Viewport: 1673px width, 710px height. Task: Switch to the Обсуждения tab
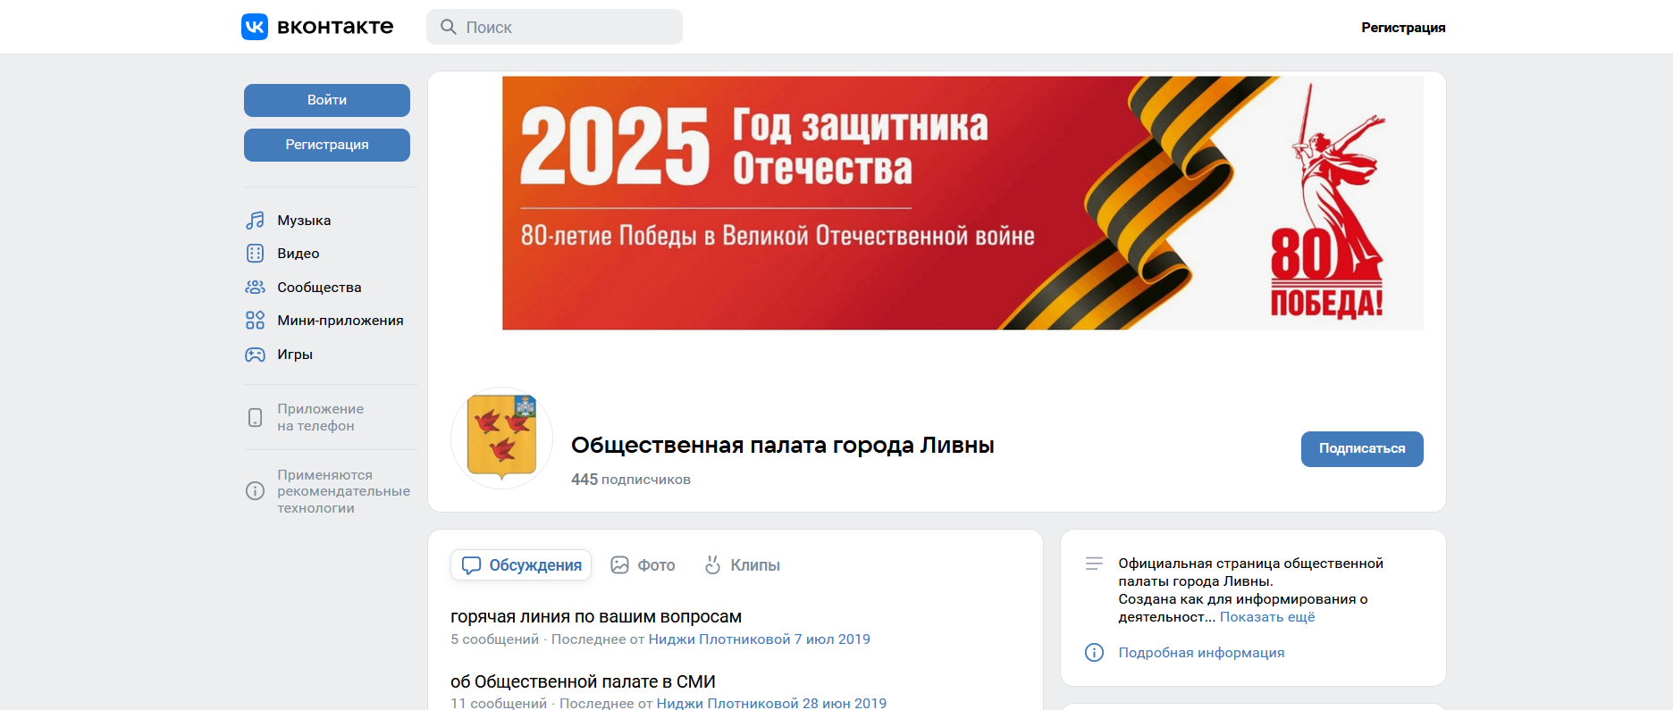pos(521,565)
